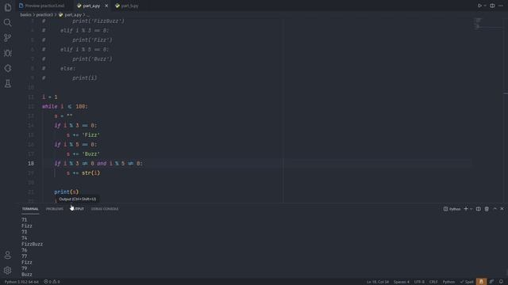Open the run options dropdown arrow
The image size is (508, 285).
(x=485, y=6)
